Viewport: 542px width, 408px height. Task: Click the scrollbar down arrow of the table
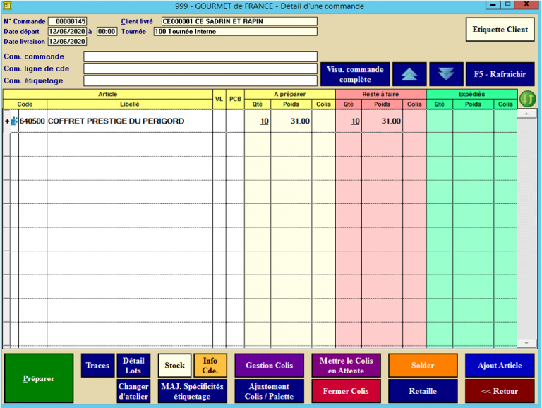(x=523, y=344)
